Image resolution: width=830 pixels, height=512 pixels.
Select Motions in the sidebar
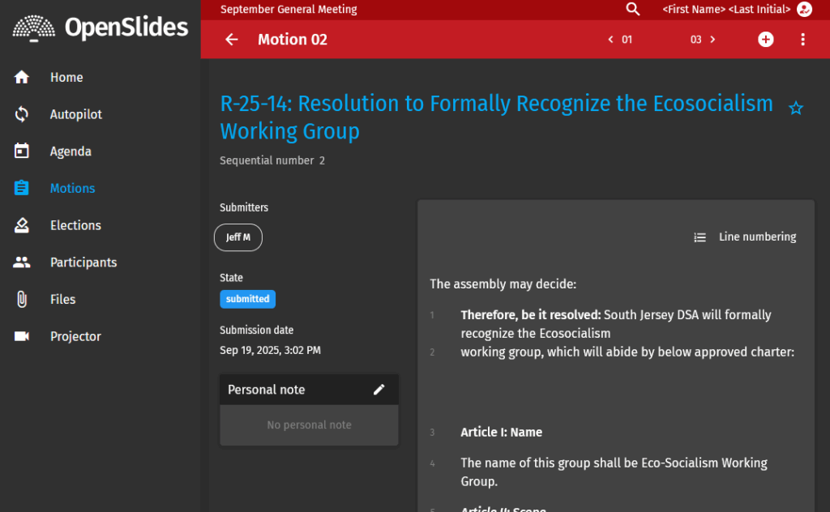[72, 189]
